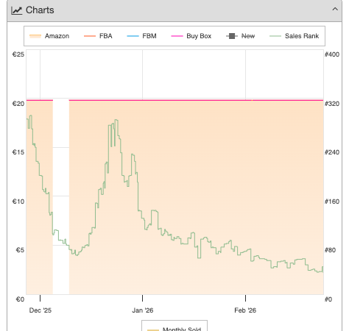The height and width of the screenshot is (331, 349).
Task: Click the New series square marker icon
Action: point(232,36)
